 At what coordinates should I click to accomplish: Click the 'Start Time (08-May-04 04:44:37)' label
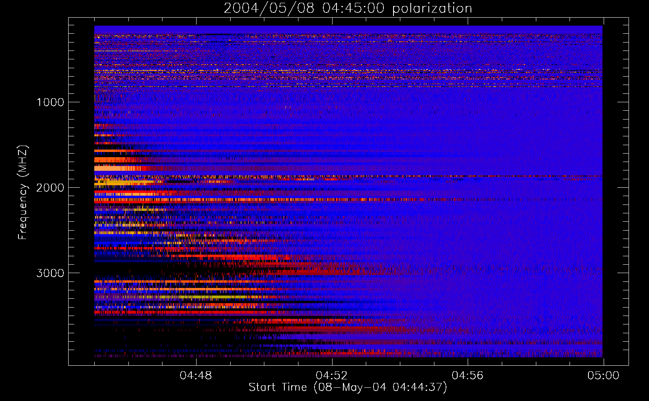click(x=348, y=387)
